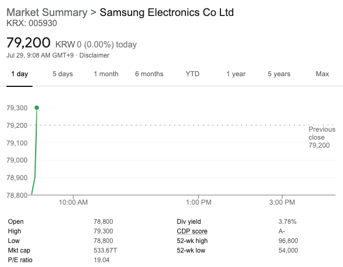Click the Market Summary breadcrumb link
The width and height of the screenshot is (343, 267).
[x=47, y=12]
